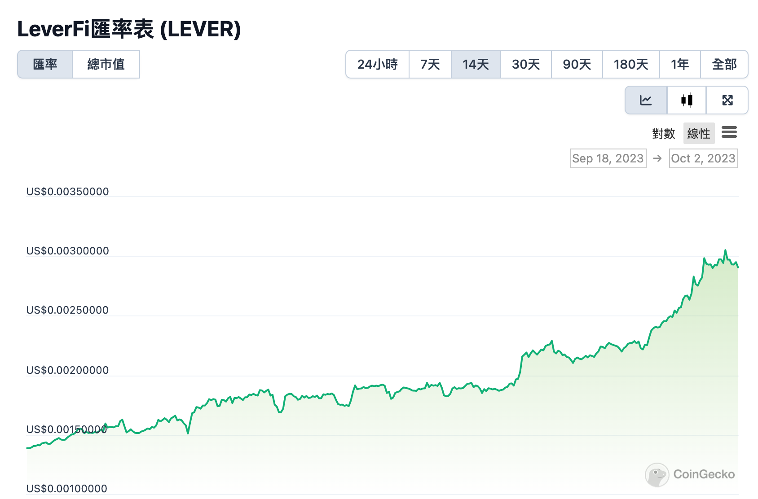Select the candle body icon in chart toolbar
The height and width of the screenshot is (499, 758).
[687, 100]
